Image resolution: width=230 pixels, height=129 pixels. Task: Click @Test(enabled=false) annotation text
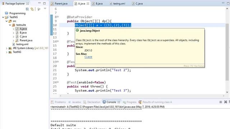click(86, 82)
